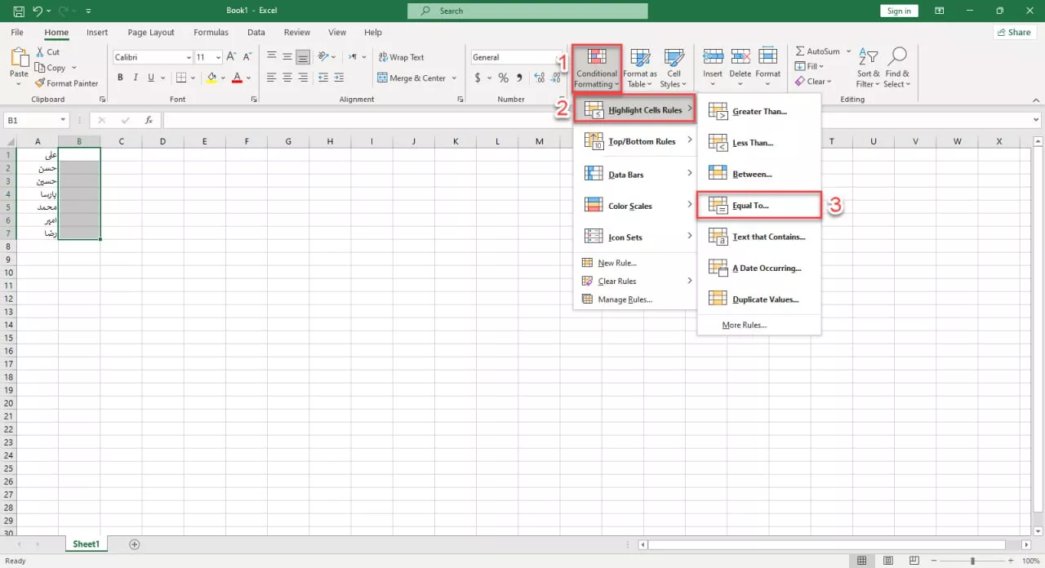Choose Color Scales menu item
The height and width of the screenshot is (568, 1045).
pyautogui.click(x=636, y=206)
